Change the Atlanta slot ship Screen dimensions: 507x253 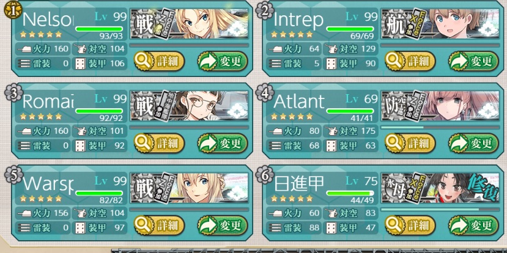(x=473, y=143)
